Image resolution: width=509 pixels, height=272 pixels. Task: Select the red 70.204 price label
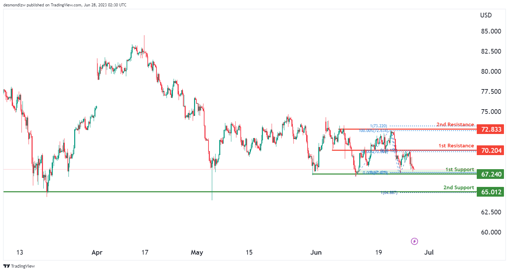point(491,150)
